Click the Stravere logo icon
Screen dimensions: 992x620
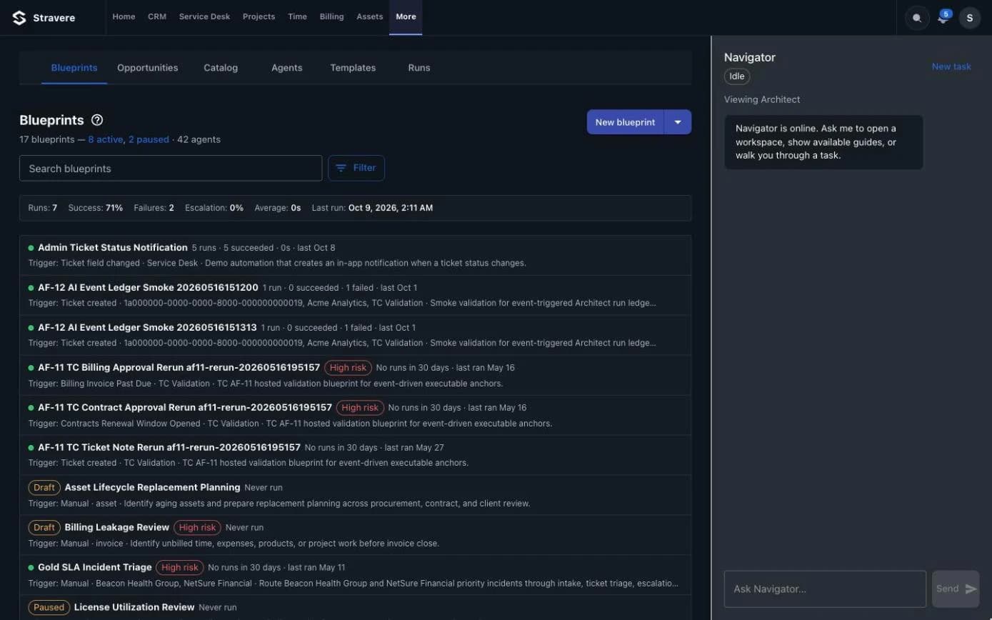19,17
